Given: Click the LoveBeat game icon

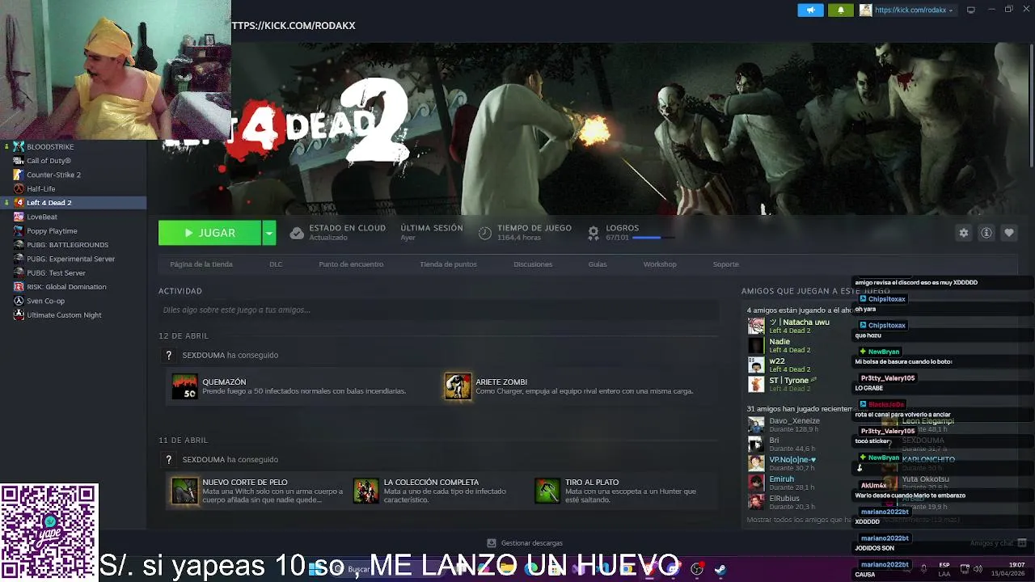Looking at the screenshot, I should (19, 217).
